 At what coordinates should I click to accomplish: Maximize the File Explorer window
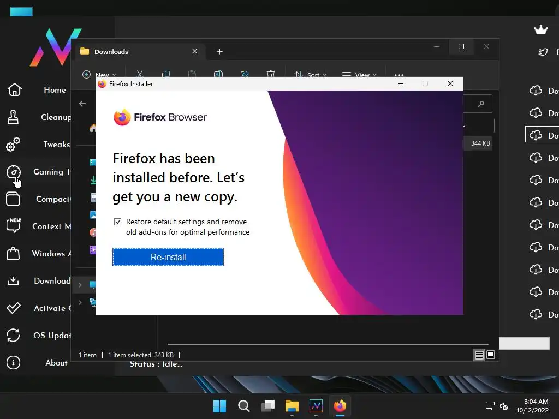[461, 47]
